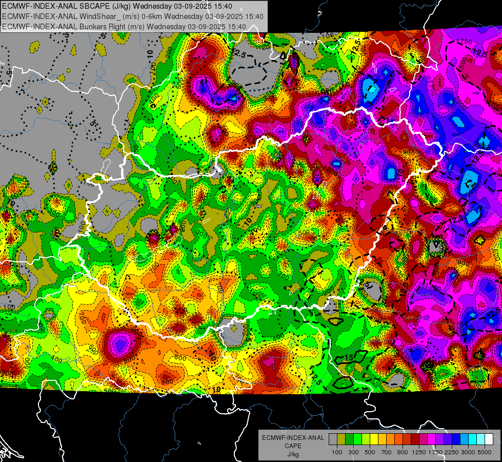The width and height of the screenshot is (502, 462).
Task: Click the dark red legend swatch
Action: tap(415, 439)
